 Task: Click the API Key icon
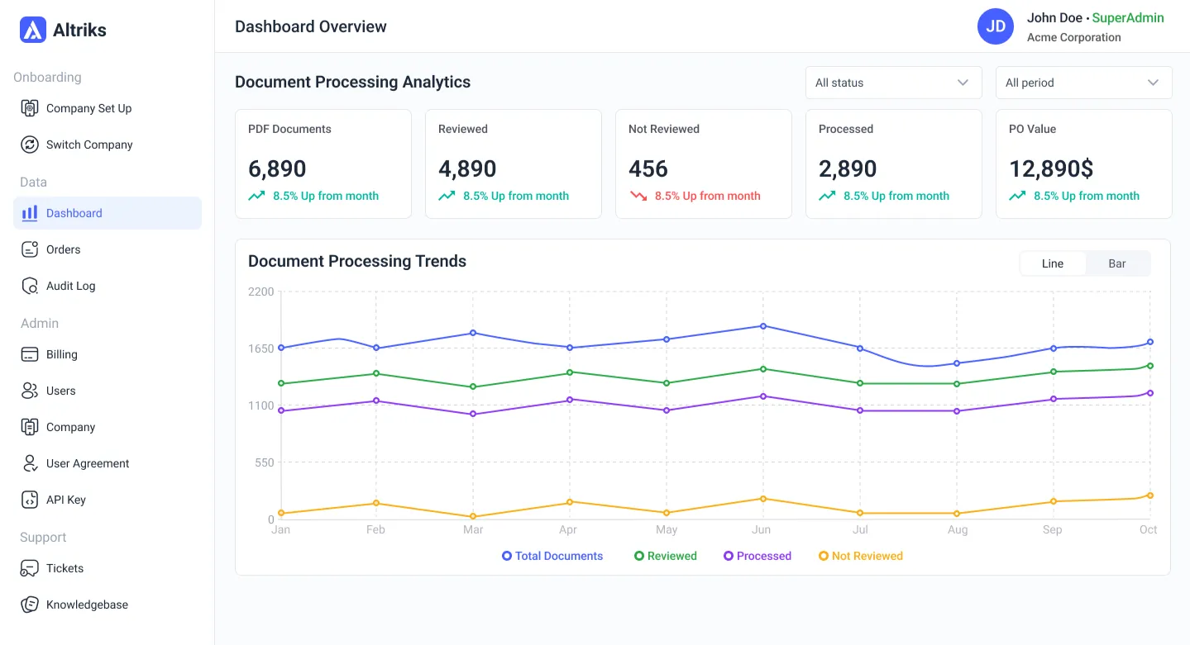[x=30, y=500]
